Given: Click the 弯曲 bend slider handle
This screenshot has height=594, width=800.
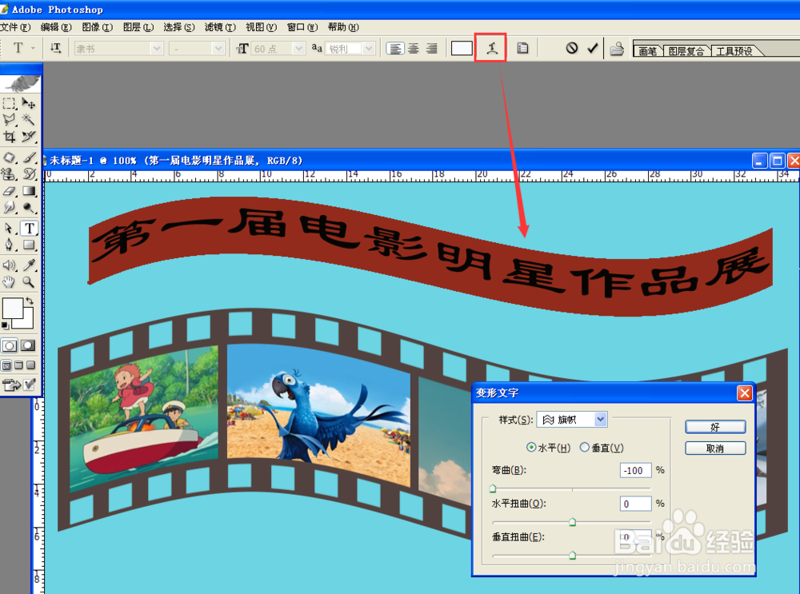Looking at the screenshot, I should click(x=493, y=488).
